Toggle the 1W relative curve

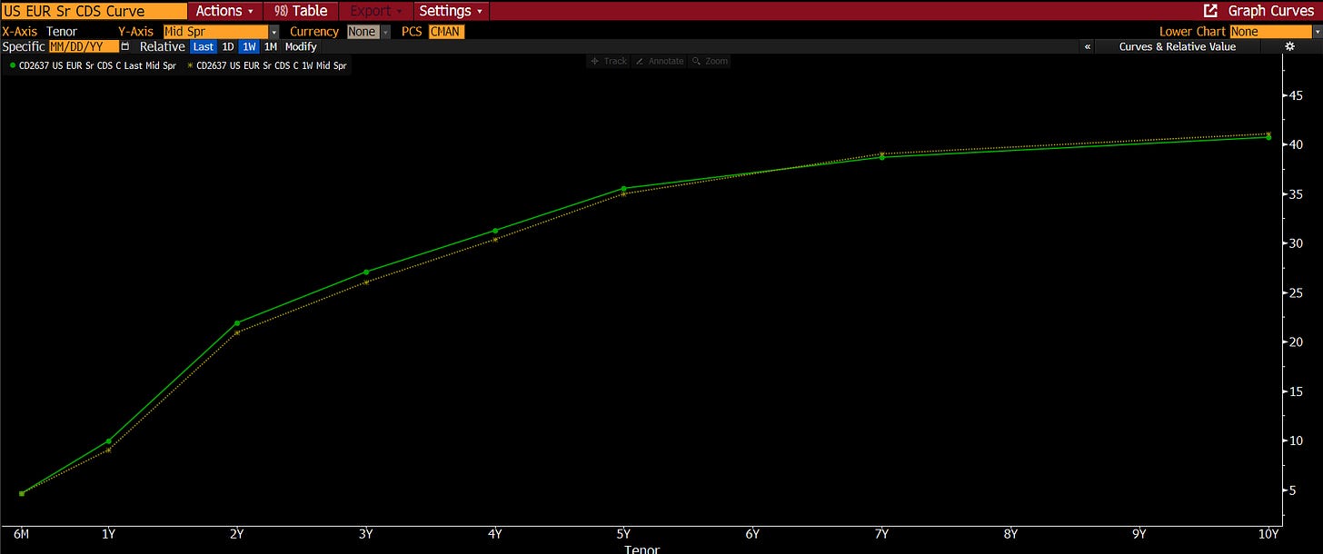[x=249, y=46]
